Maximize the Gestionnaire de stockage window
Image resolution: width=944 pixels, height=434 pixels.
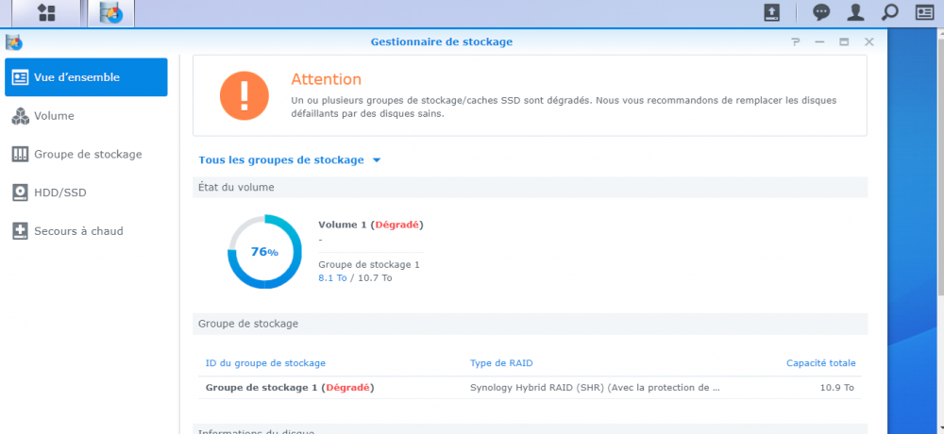tap(844, 42)
